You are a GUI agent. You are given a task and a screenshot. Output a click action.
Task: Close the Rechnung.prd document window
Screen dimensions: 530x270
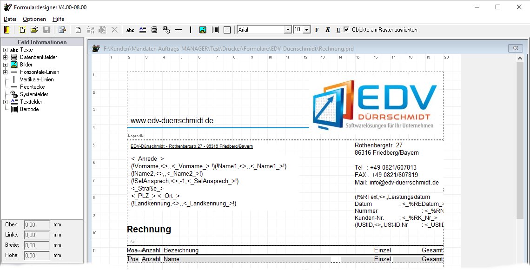coord(515,48)
